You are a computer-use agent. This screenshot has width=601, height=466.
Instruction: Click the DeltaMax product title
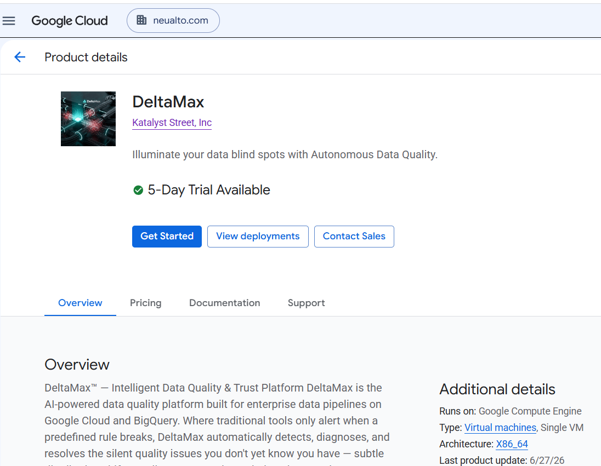click(x=168, y=102)
